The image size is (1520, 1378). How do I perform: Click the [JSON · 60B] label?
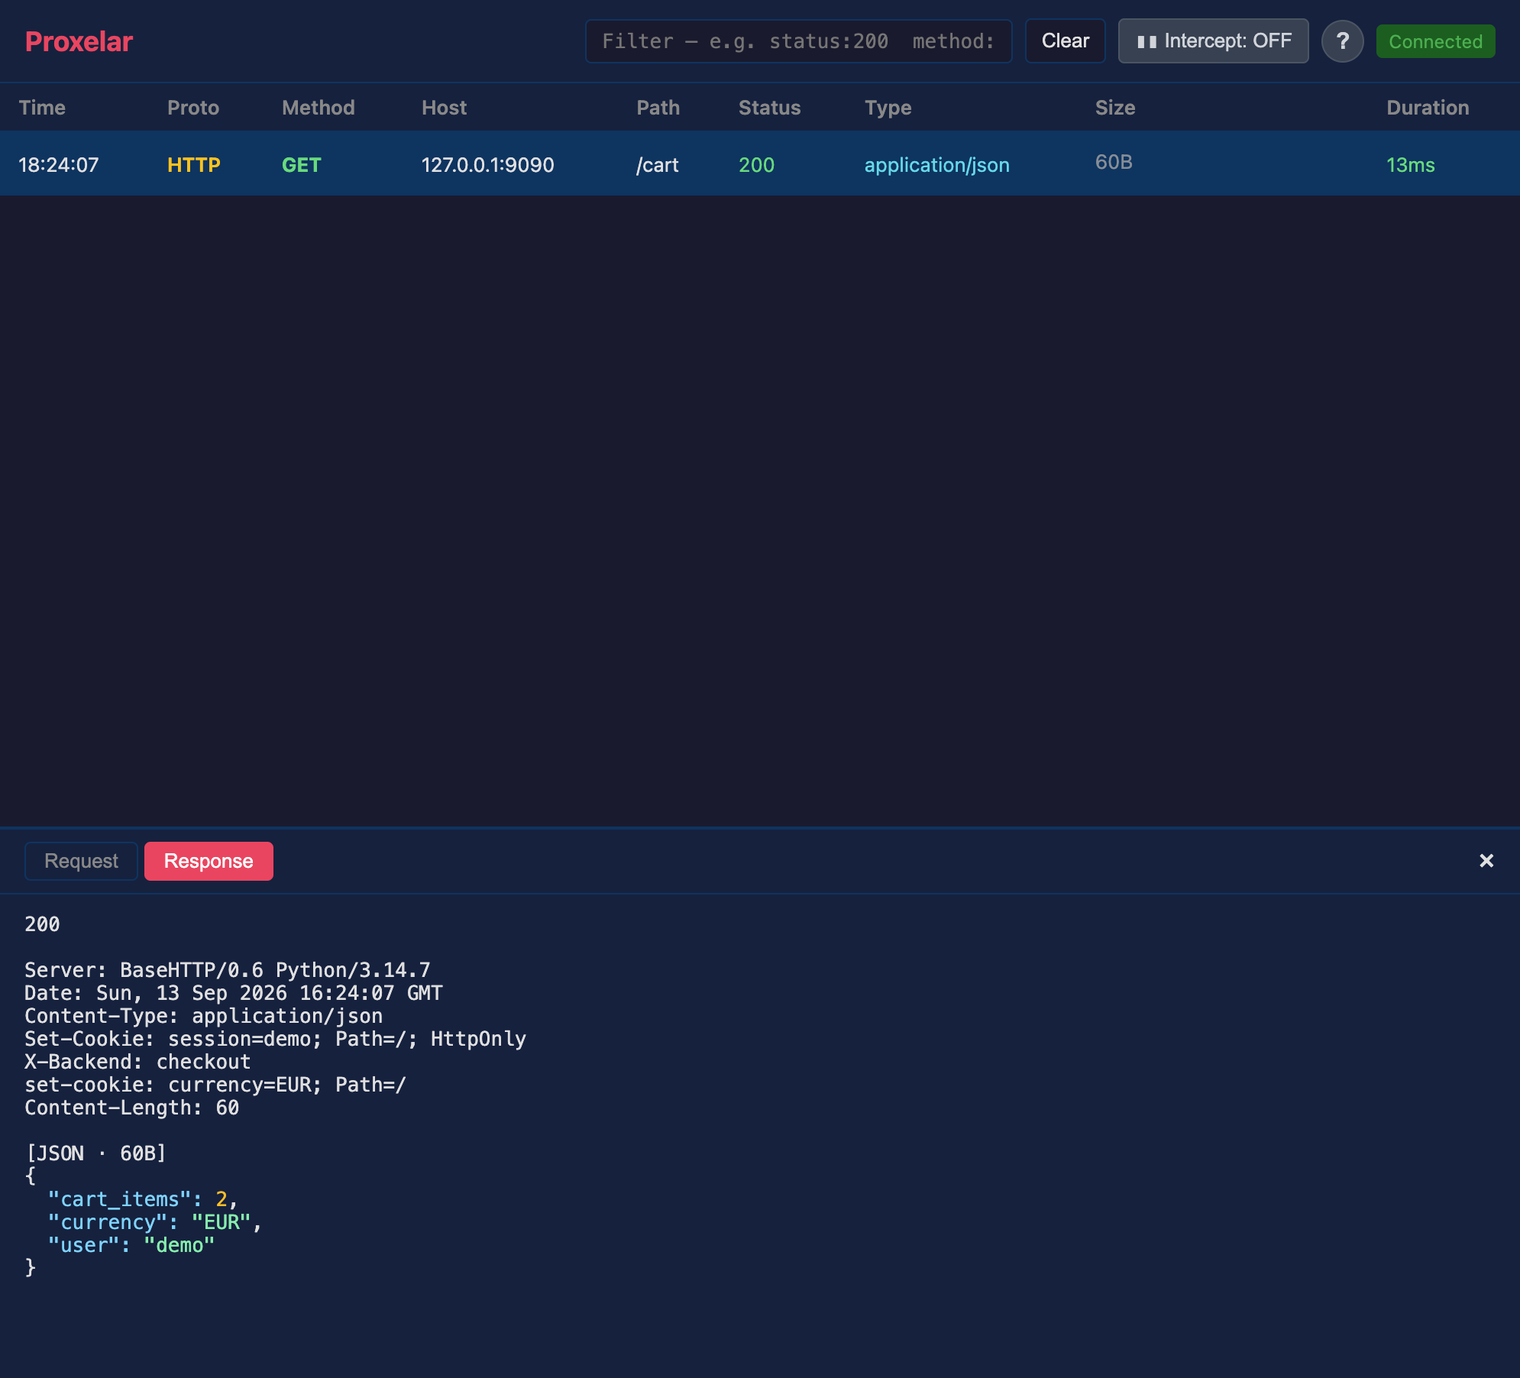click(95, 1153)
